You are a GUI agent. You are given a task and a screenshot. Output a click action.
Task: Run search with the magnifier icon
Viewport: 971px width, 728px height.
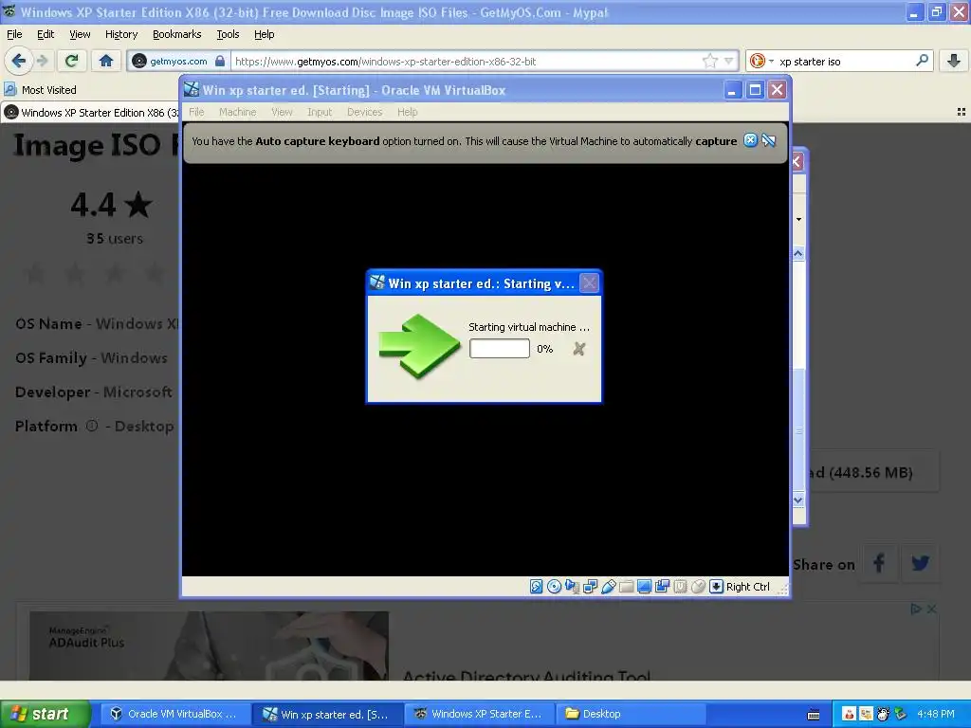[x=922, y=61]
